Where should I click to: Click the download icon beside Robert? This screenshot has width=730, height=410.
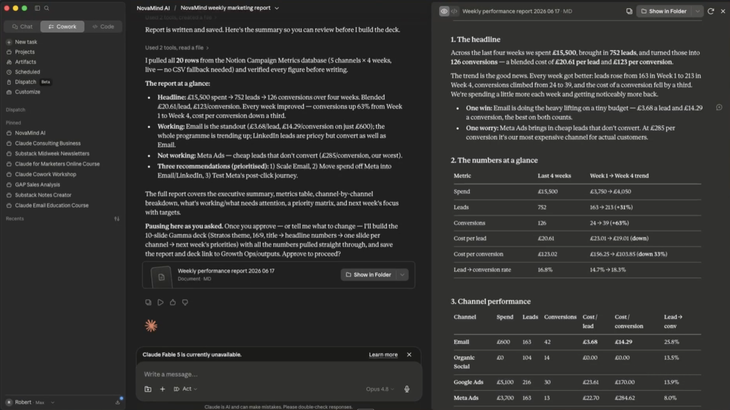[x=118, y=402]
